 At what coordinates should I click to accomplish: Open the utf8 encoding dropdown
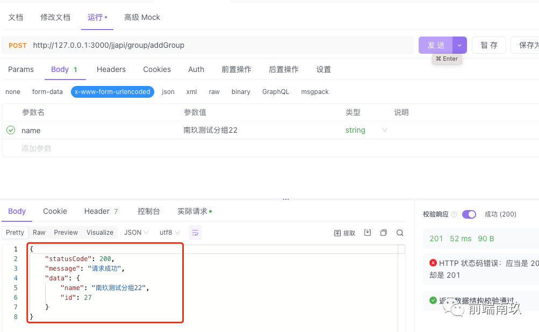169,233
